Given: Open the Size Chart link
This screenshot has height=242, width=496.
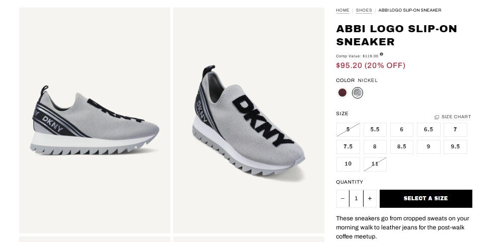Looking at the screenshot, I should pyautogui.click(x=453, y=117).
